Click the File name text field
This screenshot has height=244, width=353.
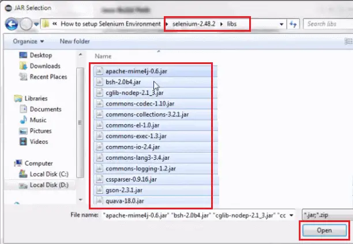click(x=195, y=215)
